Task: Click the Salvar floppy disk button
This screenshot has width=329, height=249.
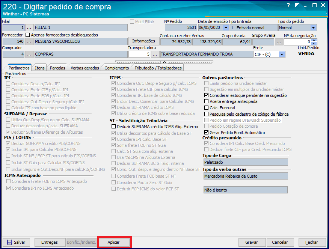Action: click(16, 242)
